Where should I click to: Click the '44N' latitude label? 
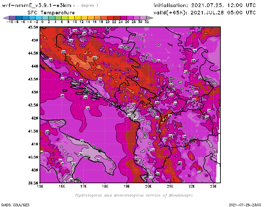35,66
